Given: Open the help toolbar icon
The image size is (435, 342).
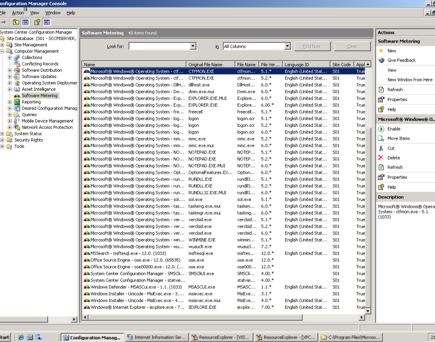Looking at the screenshot, I should point(37,22).
